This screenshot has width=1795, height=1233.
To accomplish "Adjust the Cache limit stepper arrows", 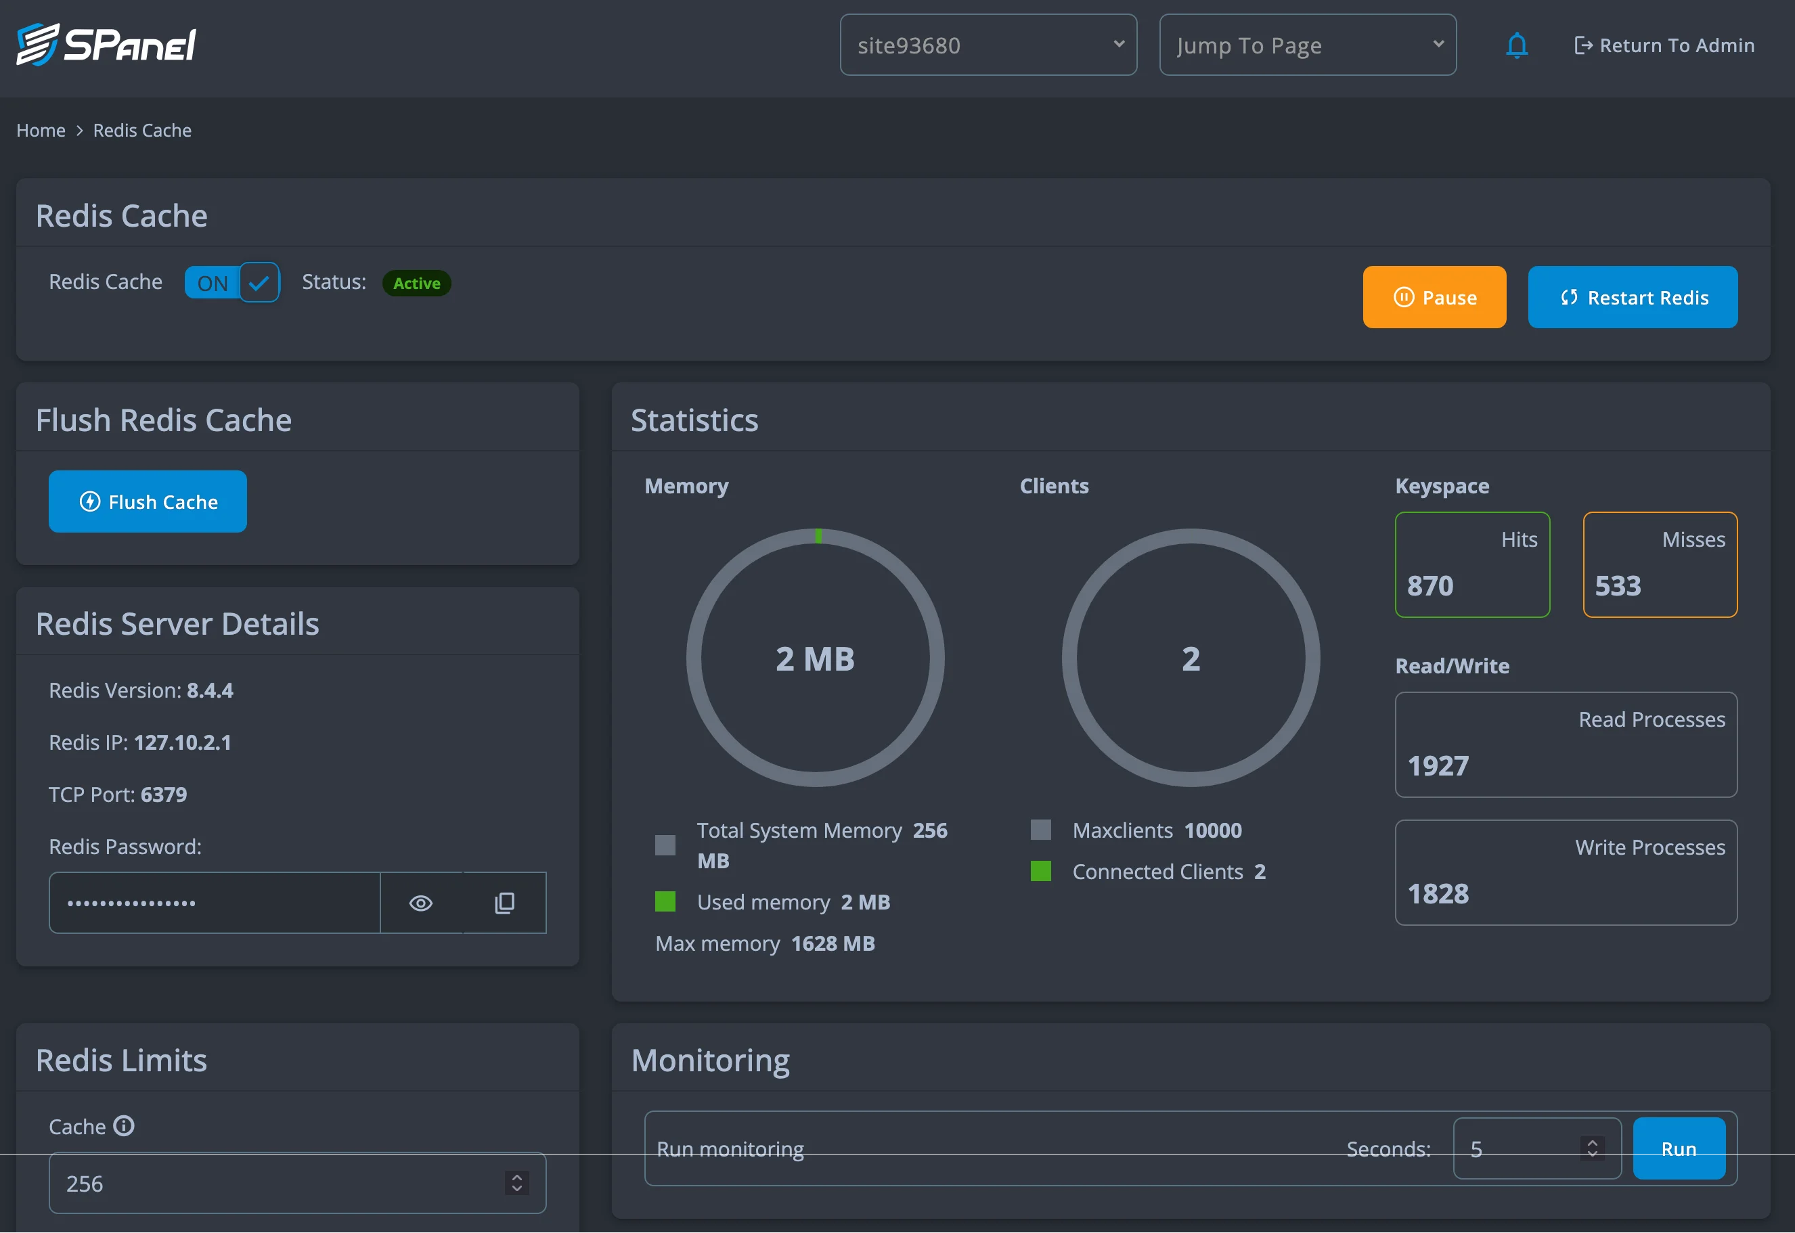I will click(x=517, y=1183).
